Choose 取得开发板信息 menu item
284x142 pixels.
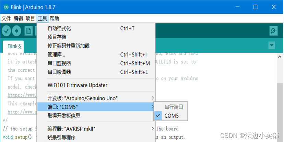[96, 116]
